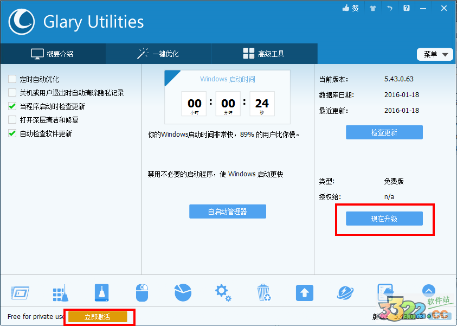Viewport: 457px width, 326px height.
Task: Uncheck auto check software updates (自动检查软件更新)
Action: point(12,133)
